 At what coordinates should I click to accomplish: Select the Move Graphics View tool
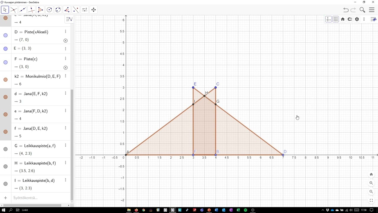tap(94, 10)
